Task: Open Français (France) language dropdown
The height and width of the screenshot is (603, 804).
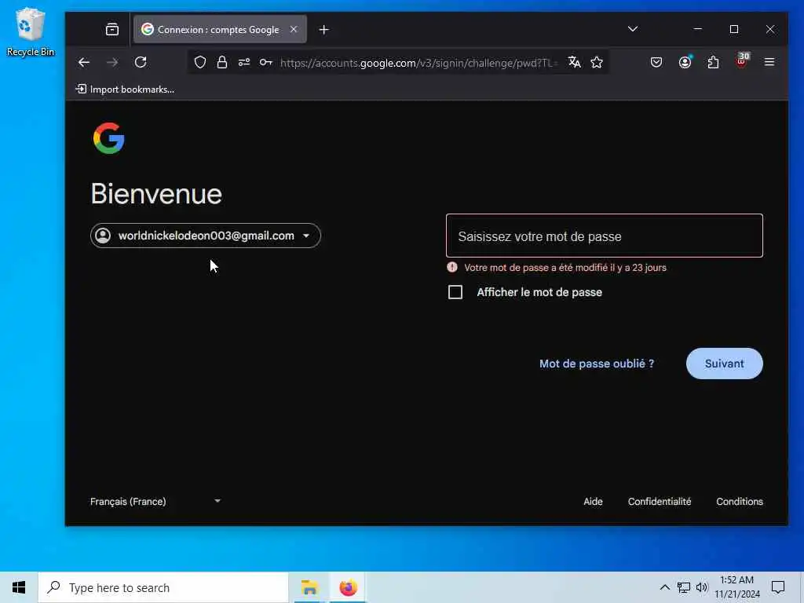Action: pyautogui.click(x=155, y=502)
